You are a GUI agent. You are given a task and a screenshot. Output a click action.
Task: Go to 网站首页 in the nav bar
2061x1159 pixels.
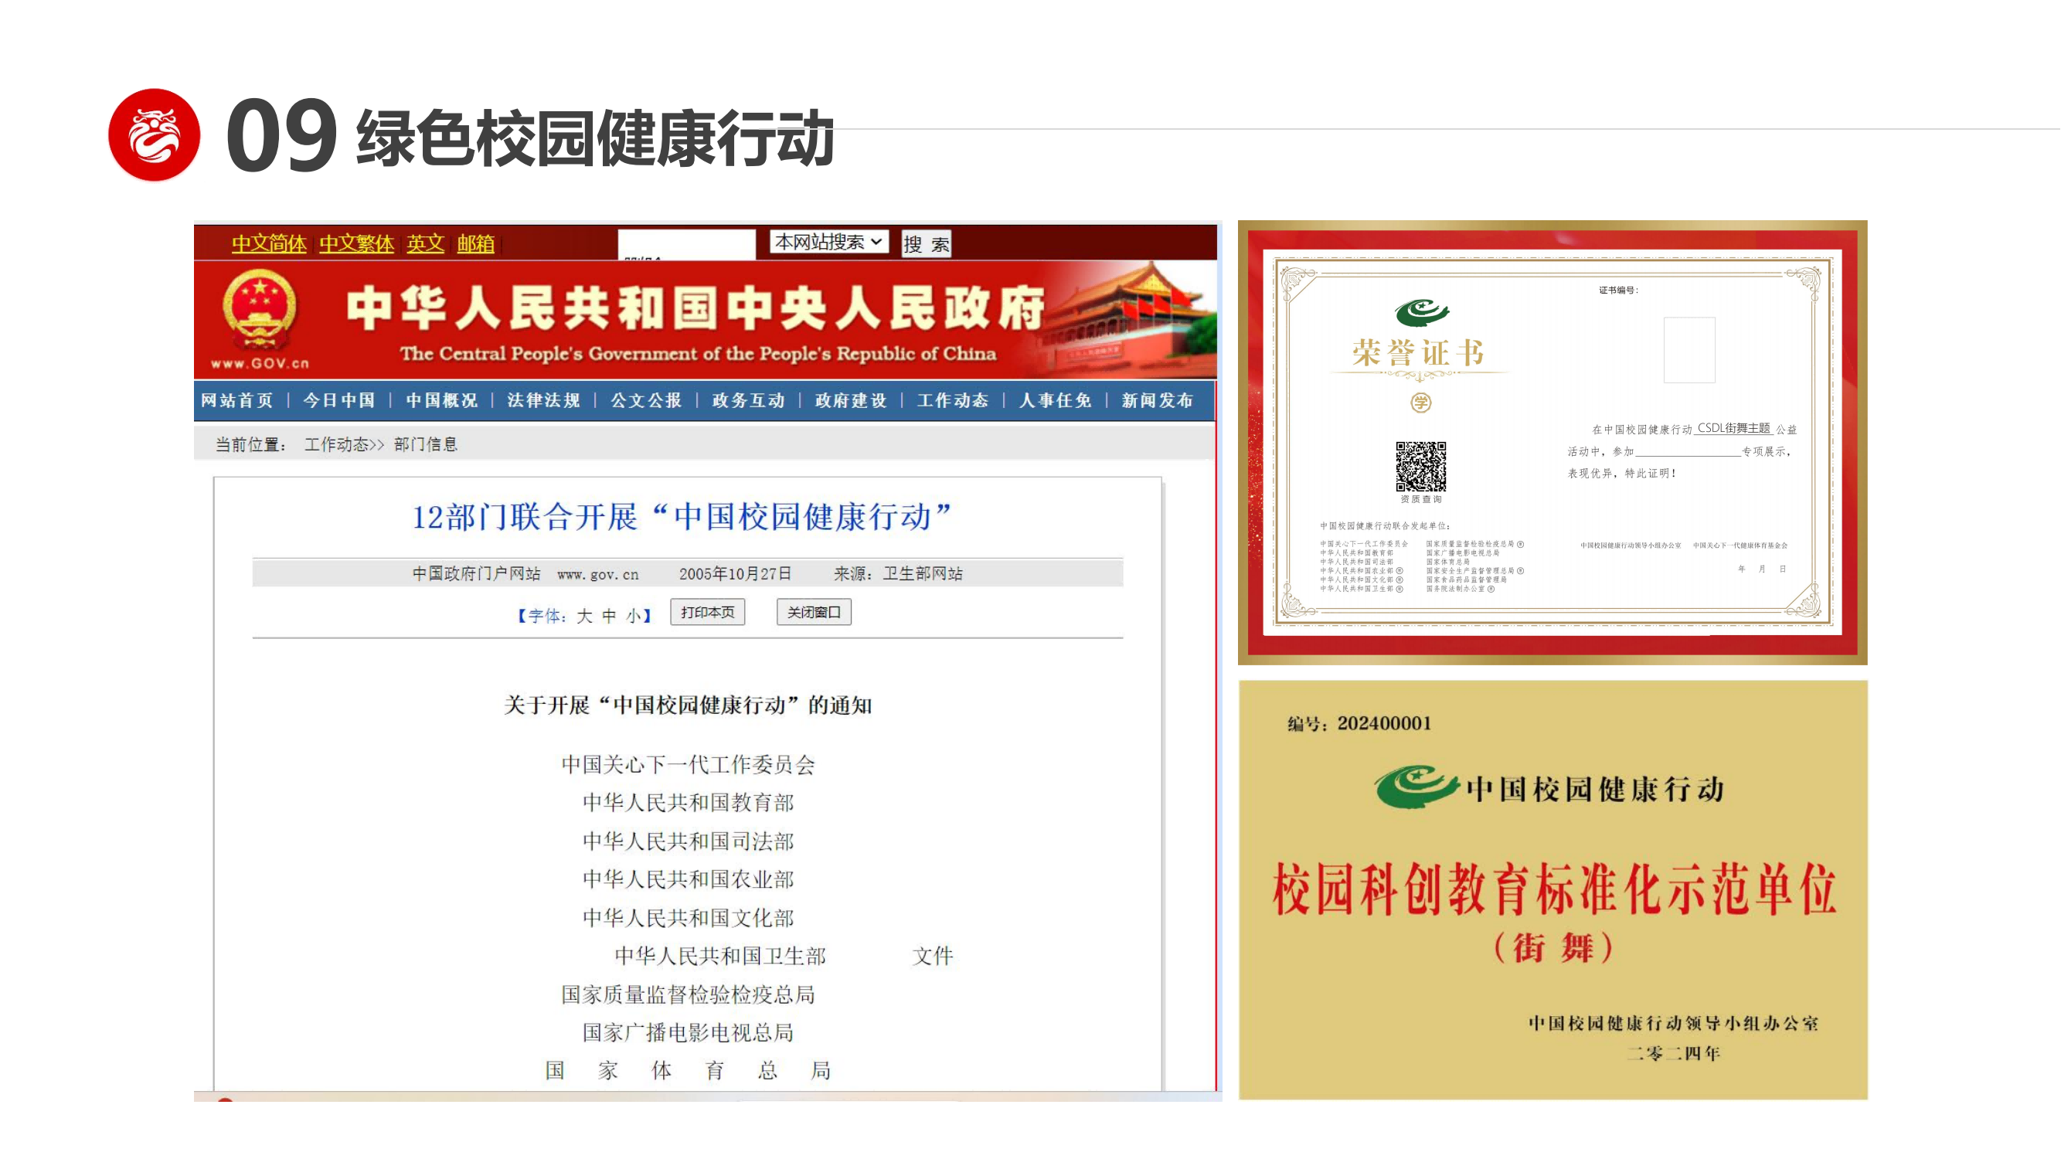[x=236, y=400]
